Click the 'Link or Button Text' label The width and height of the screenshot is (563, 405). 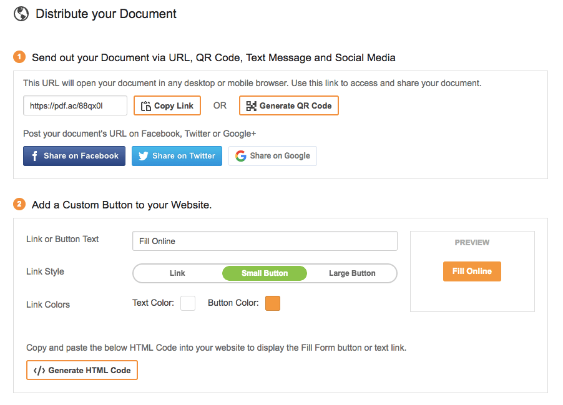point(62,239)
